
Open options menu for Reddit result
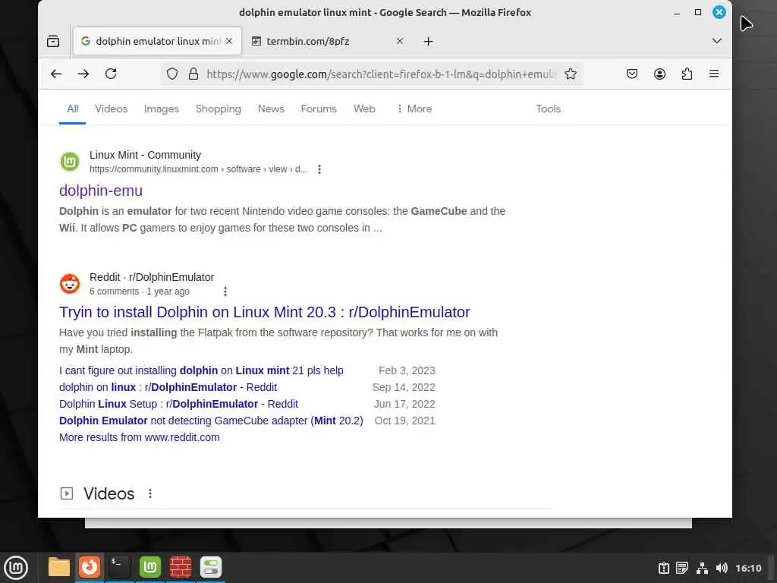point(225,291)
